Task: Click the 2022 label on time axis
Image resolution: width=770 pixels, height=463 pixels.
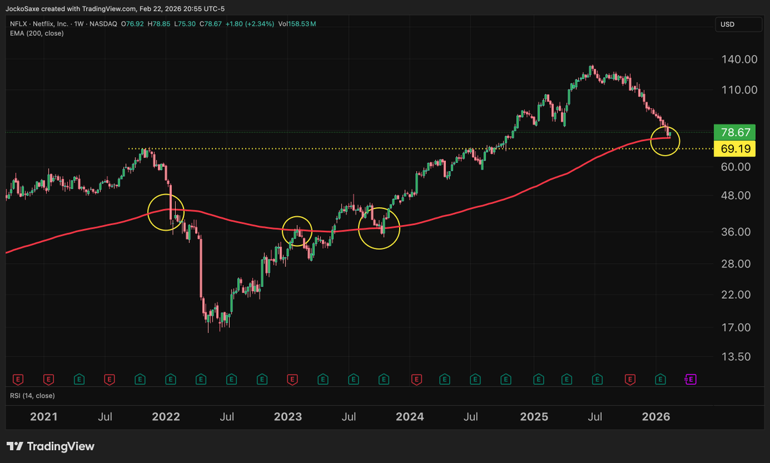Action: [166, 417]
